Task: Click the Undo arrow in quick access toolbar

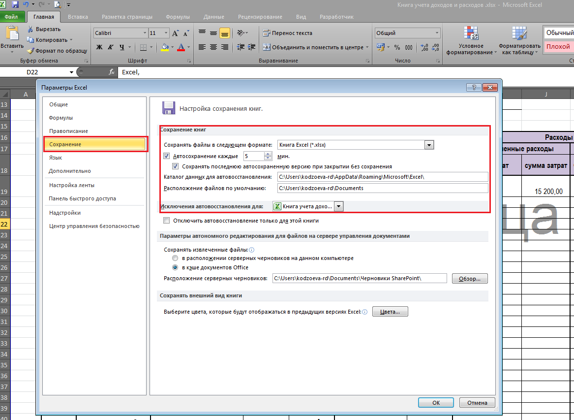Action: point(26,5)
